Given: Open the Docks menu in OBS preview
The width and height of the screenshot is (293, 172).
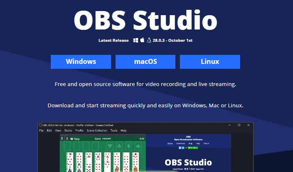Looking at the screenshot, I should point(68,131).
